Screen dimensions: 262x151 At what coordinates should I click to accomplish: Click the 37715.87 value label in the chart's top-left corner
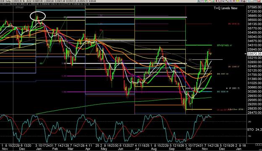(x=20, y=8)
